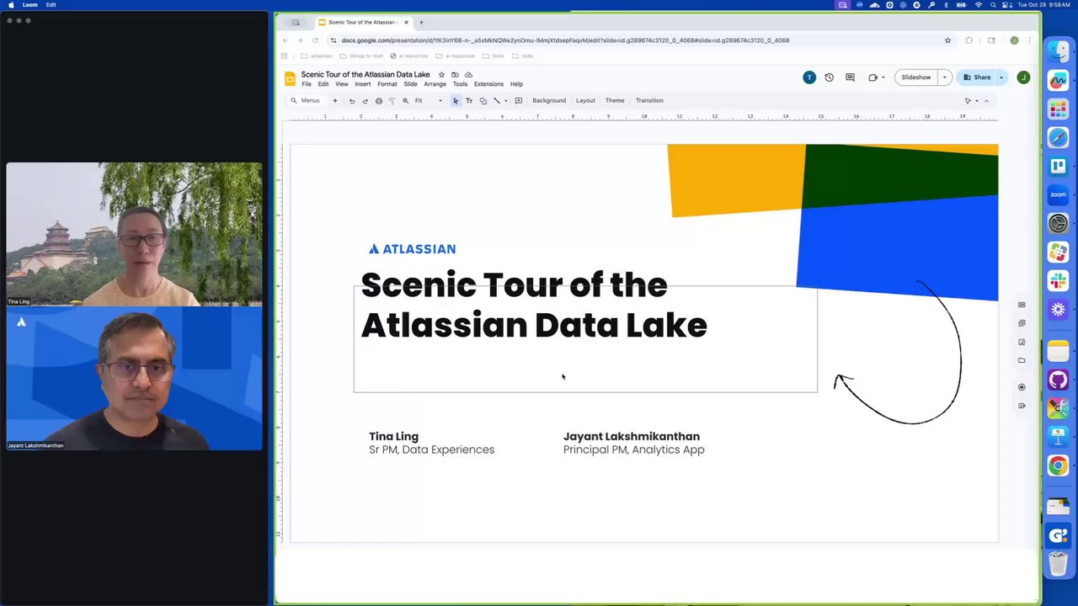Click the Zoom magnifier tool
This screenshot has width=1078, height=606.
coord(405,101)
